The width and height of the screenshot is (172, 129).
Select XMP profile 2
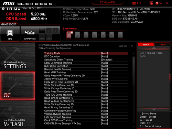(49, 31)
